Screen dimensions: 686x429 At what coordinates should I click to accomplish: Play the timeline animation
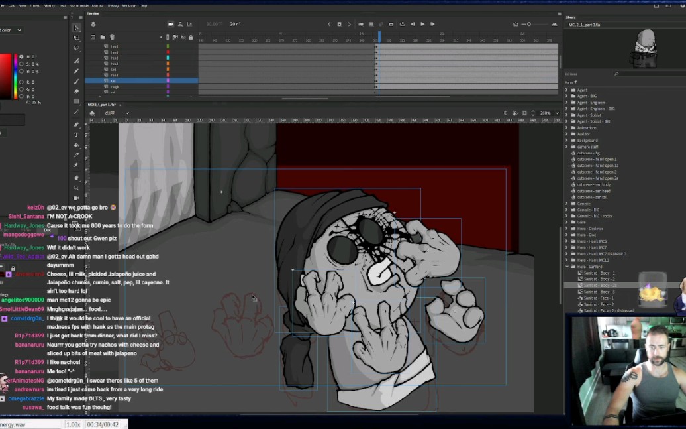[422, 24]
